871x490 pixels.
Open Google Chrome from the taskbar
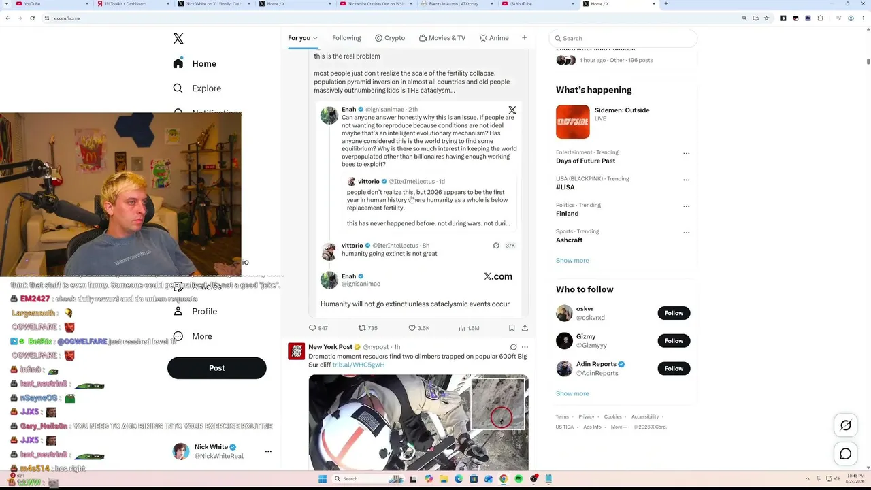tap(504, 479)
